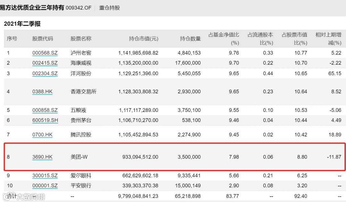Click market value 1,117,117,289.00
The image size is (346, 203).
139,110
